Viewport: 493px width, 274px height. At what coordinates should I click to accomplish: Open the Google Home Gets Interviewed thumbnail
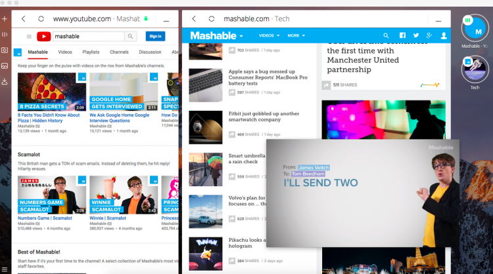point(124,92)
